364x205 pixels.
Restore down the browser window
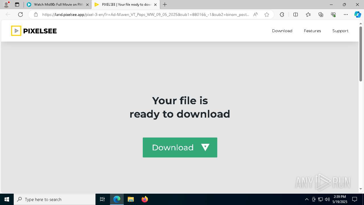pyautogui.click(x=344, y=5)
